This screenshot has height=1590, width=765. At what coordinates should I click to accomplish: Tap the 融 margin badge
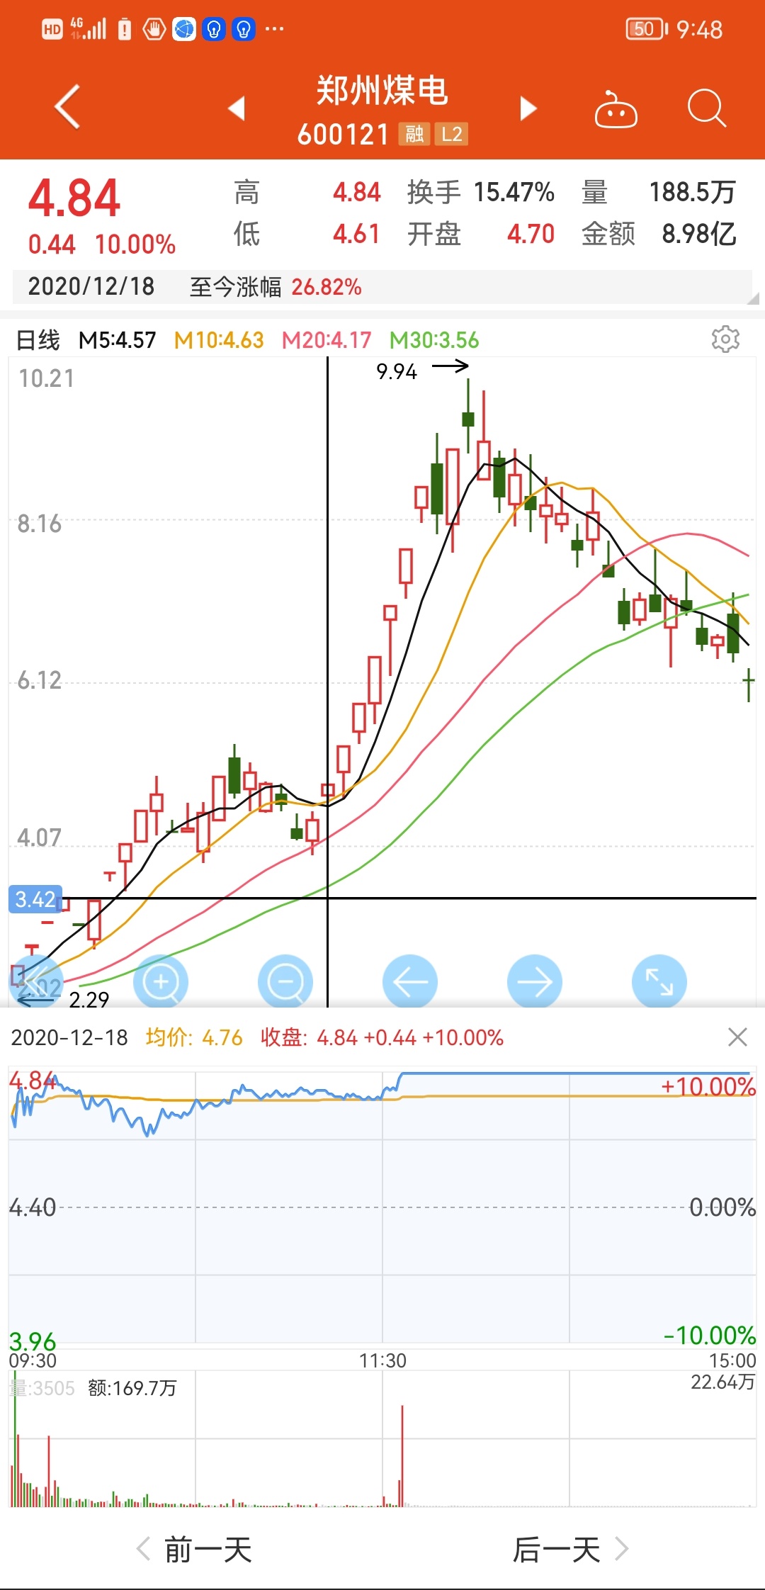(x=414, y=134)
